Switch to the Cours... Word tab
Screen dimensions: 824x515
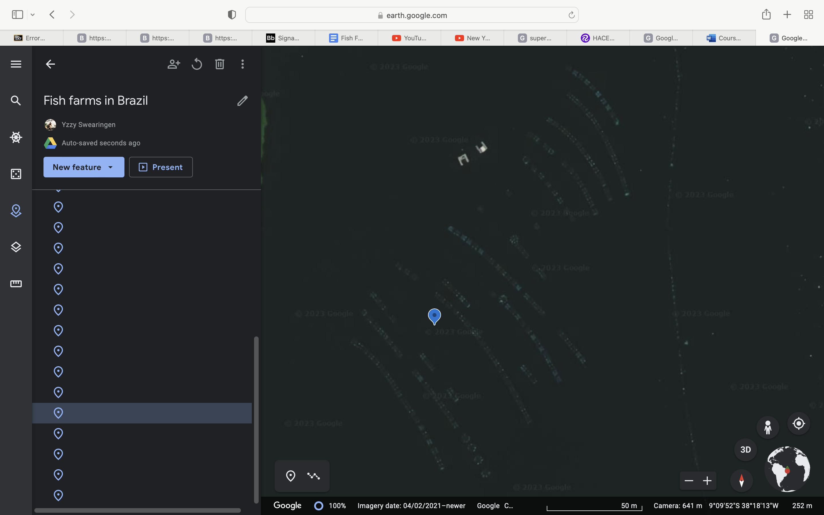[724, 38]
